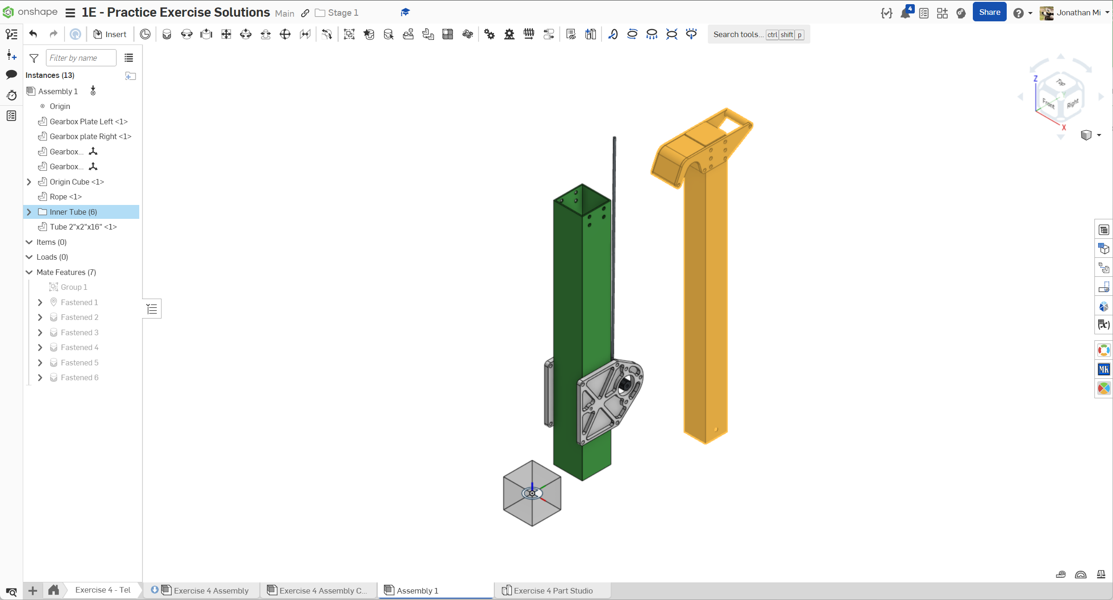Screen dimensions: 1113x600
Task: Switch to Exercise 4 Part Studio tab
Action: point(552,590)
